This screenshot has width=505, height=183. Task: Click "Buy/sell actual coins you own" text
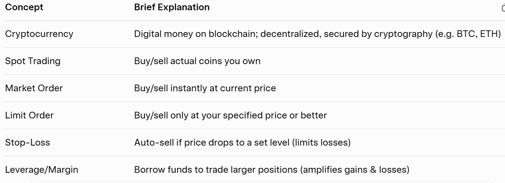tap(197, 61)
